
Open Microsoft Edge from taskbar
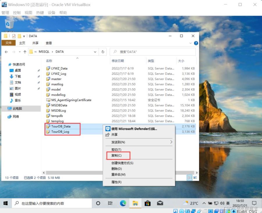pos(123,203)
